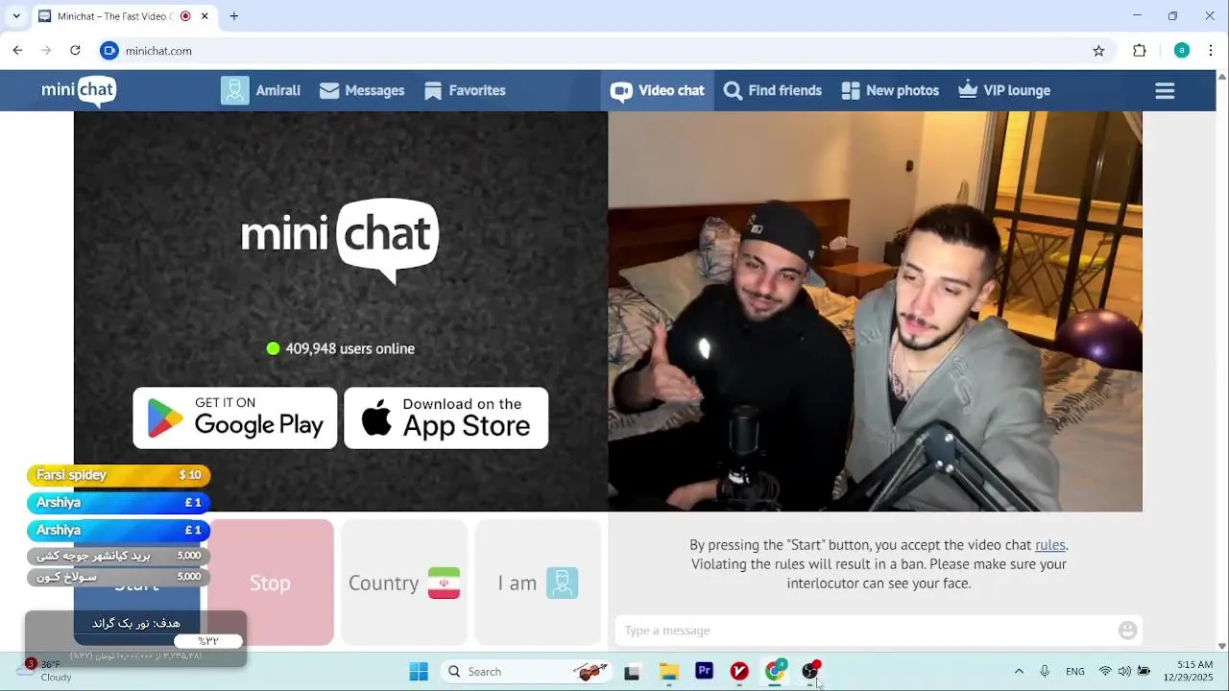This screenshot has height=691, width=1229.
Task: Click the minichat logo in the header
Action: point(79,90)
